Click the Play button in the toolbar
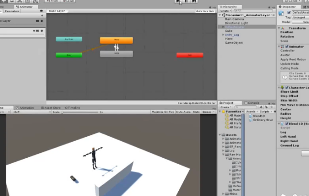Viewport: 309px width, 196px height. pos(178,1)
